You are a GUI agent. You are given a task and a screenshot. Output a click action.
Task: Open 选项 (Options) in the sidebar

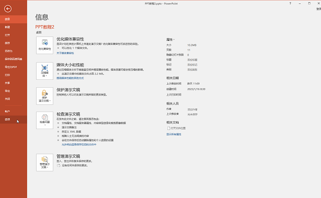coord(13,119)
